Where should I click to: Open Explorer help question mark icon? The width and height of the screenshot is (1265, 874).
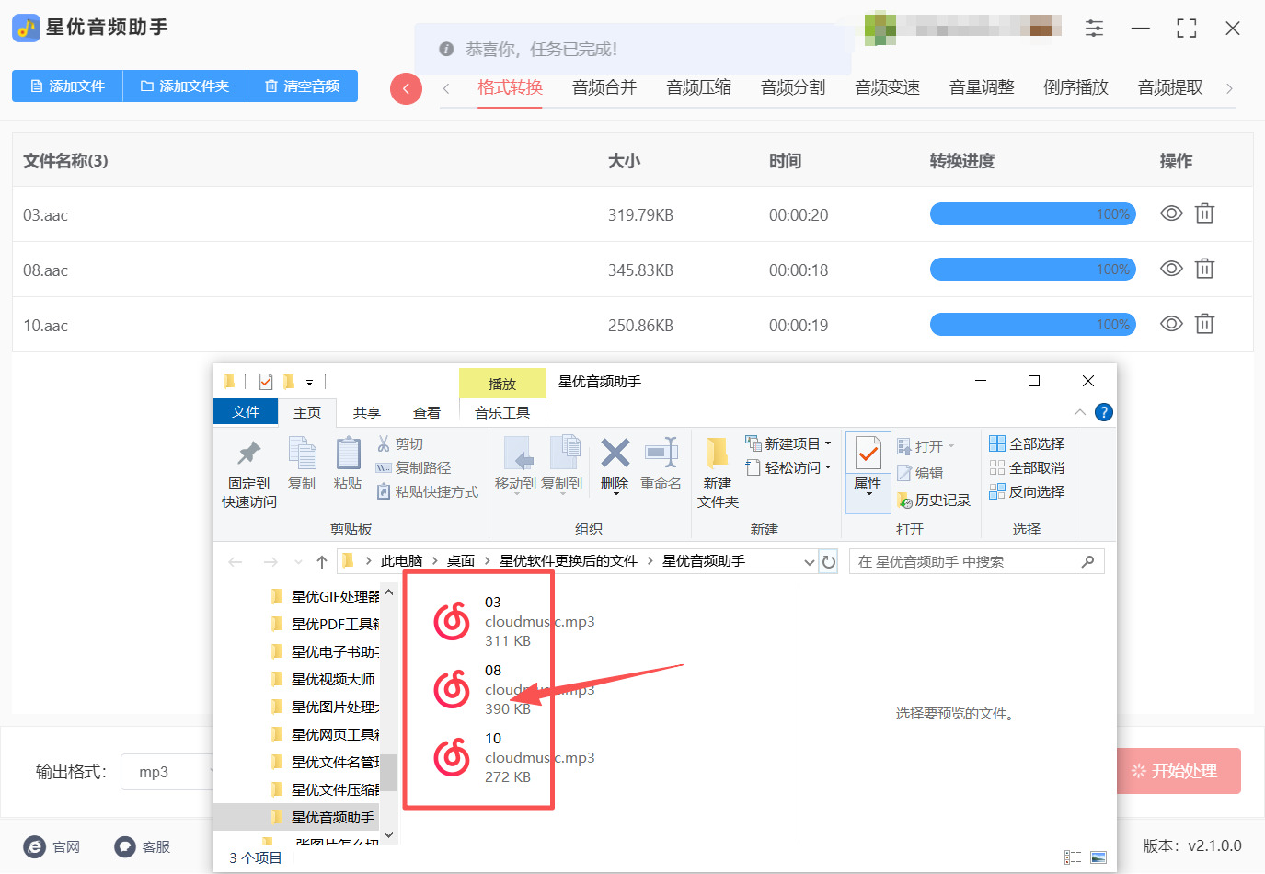click(x=1104, y=412)
